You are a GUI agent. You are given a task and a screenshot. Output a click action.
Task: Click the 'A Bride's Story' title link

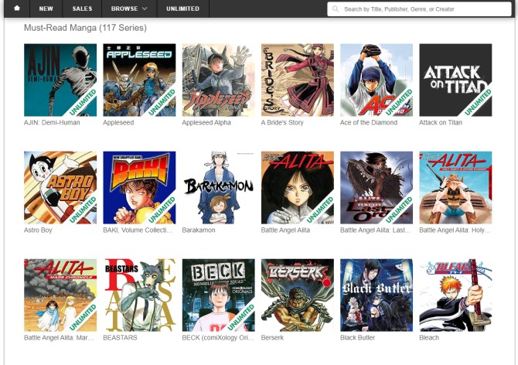282,122
